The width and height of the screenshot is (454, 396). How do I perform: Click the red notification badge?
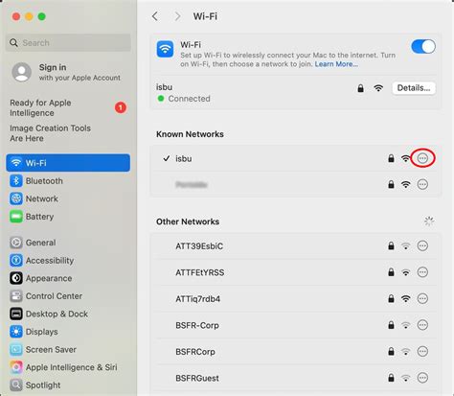click(121, 107)
